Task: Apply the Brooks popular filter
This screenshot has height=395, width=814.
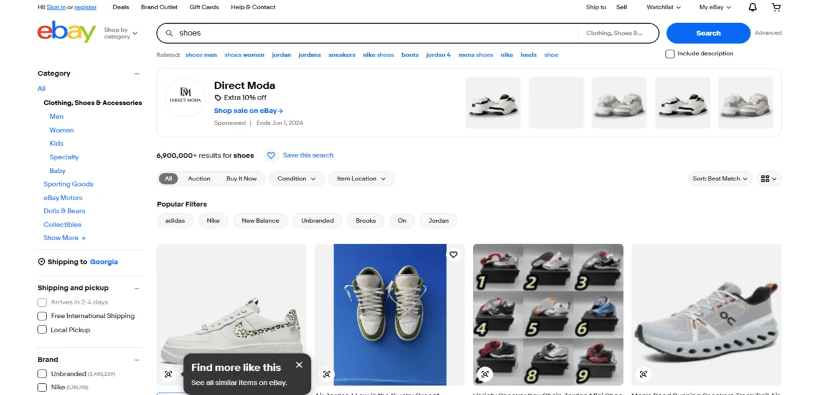Action: point(366,221)
